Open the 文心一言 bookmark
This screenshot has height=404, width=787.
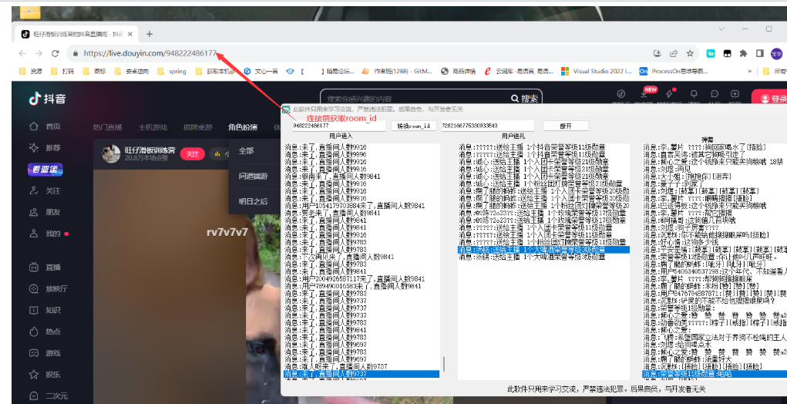click(x=261, y=71)
